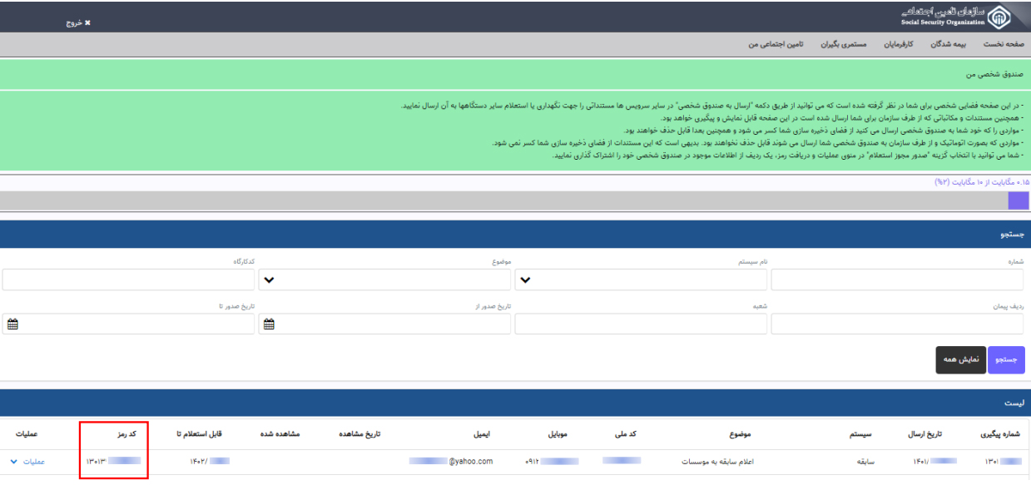Focus the کدکارگاه input field

click(127, 280)
